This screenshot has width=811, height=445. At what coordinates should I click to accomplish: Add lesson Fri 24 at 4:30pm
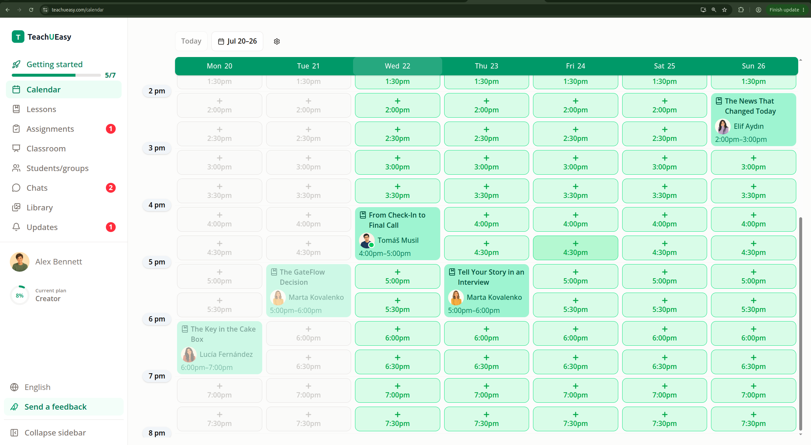(x=575, y=248)
